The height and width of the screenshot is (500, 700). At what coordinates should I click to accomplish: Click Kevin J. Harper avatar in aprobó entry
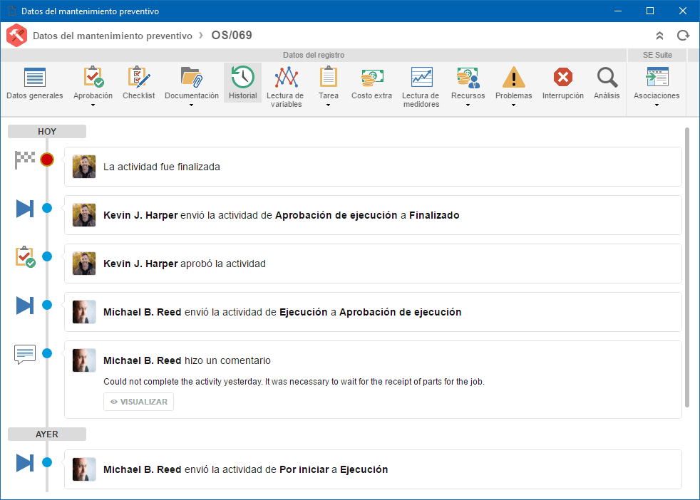click(x=84, y=264)
